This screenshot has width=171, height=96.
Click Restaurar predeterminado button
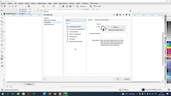pyautogui.click(x=116, y=30)
